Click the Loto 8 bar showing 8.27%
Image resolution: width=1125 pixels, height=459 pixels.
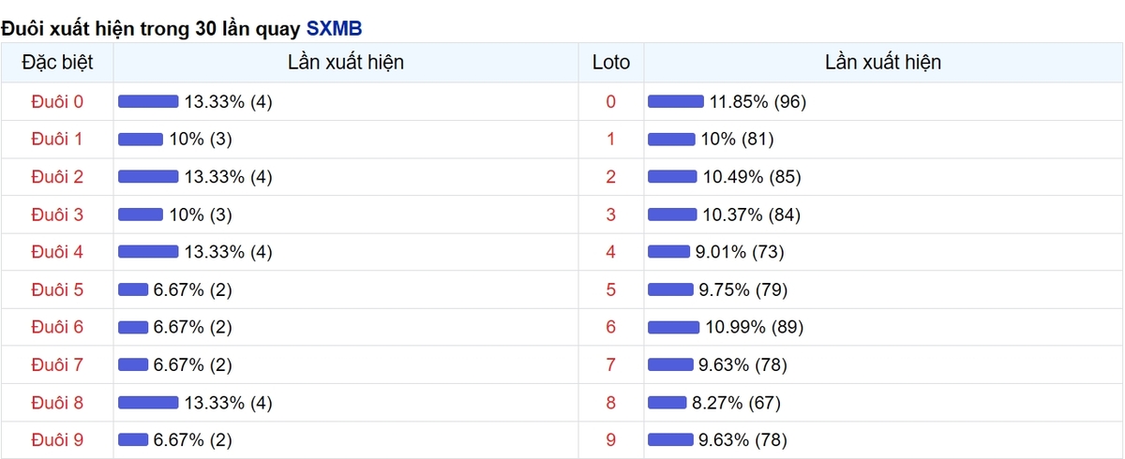point(667,402)
